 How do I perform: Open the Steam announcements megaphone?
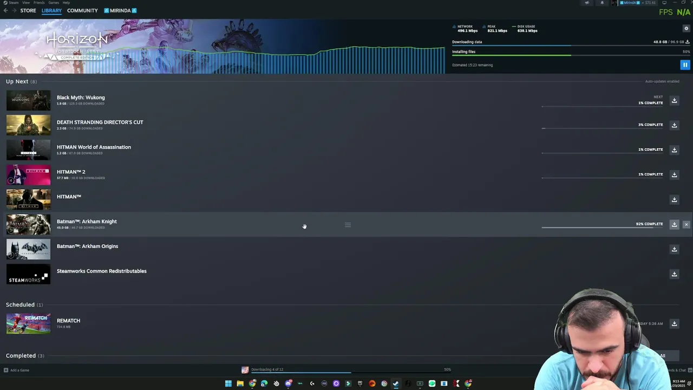[587, 3]
